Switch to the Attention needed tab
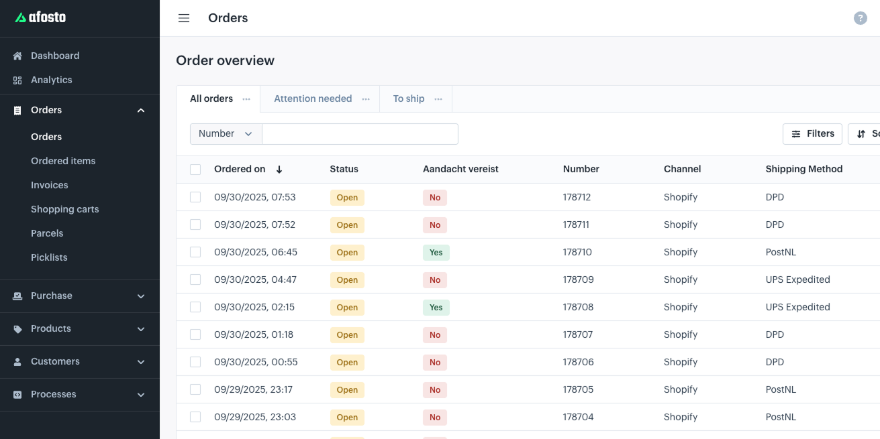 coord(313,99)
